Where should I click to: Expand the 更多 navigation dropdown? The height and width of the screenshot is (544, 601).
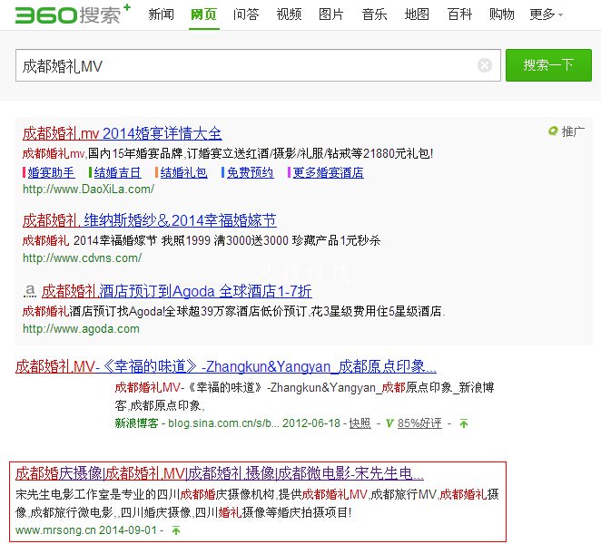546,15
